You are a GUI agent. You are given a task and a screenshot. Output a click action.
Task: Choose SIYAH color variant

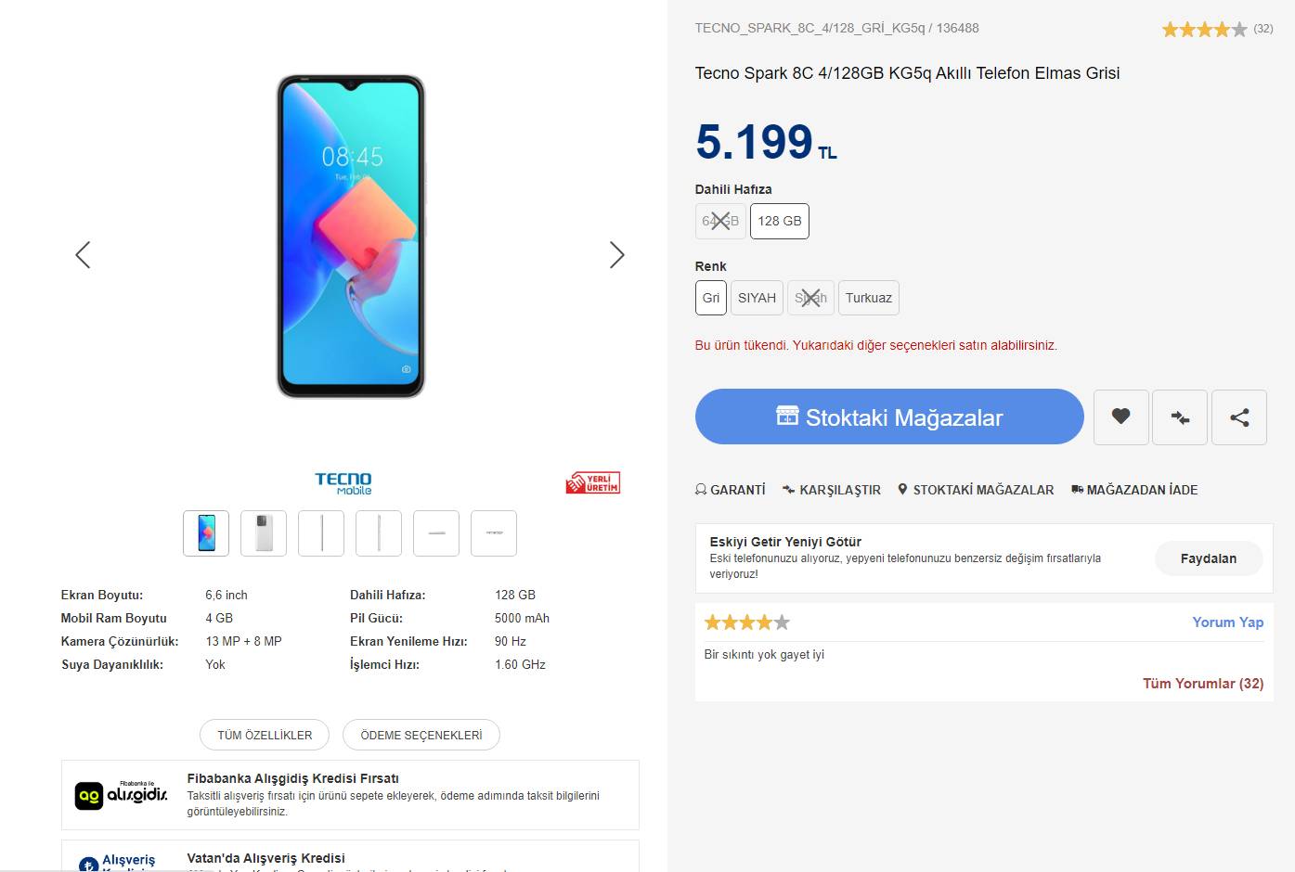coord(757,298)
